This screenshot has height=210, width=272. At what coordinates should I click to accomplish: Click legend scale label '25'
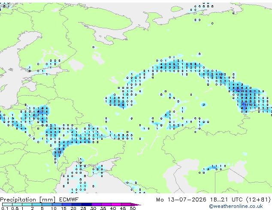[x=83, y=208]
